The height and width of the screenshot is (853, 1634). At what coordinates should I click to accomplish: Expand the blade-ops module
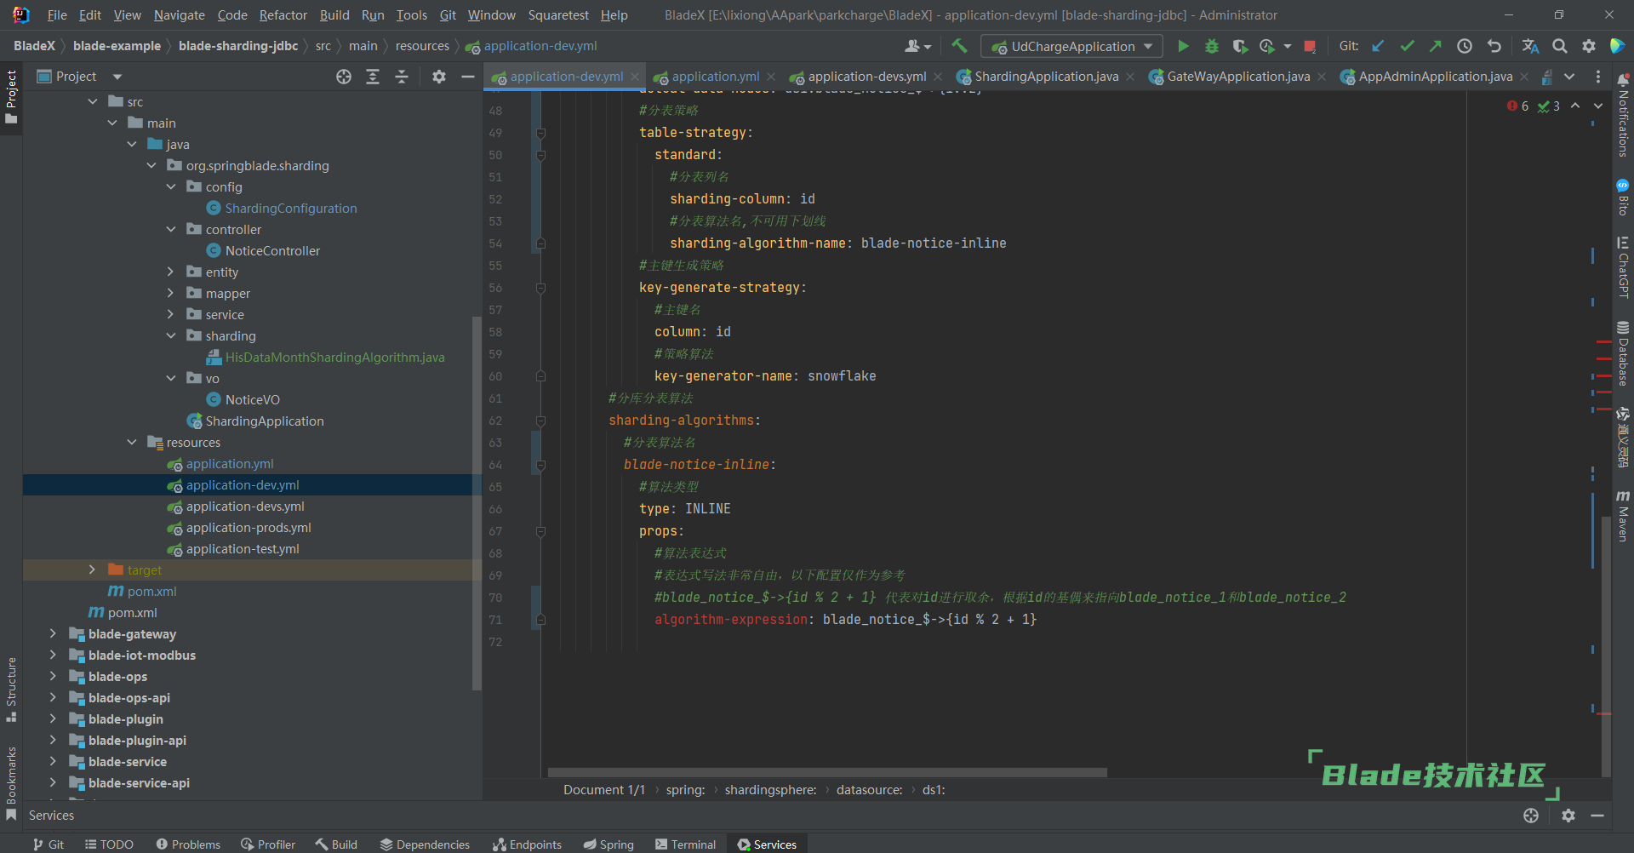(54, 676)
